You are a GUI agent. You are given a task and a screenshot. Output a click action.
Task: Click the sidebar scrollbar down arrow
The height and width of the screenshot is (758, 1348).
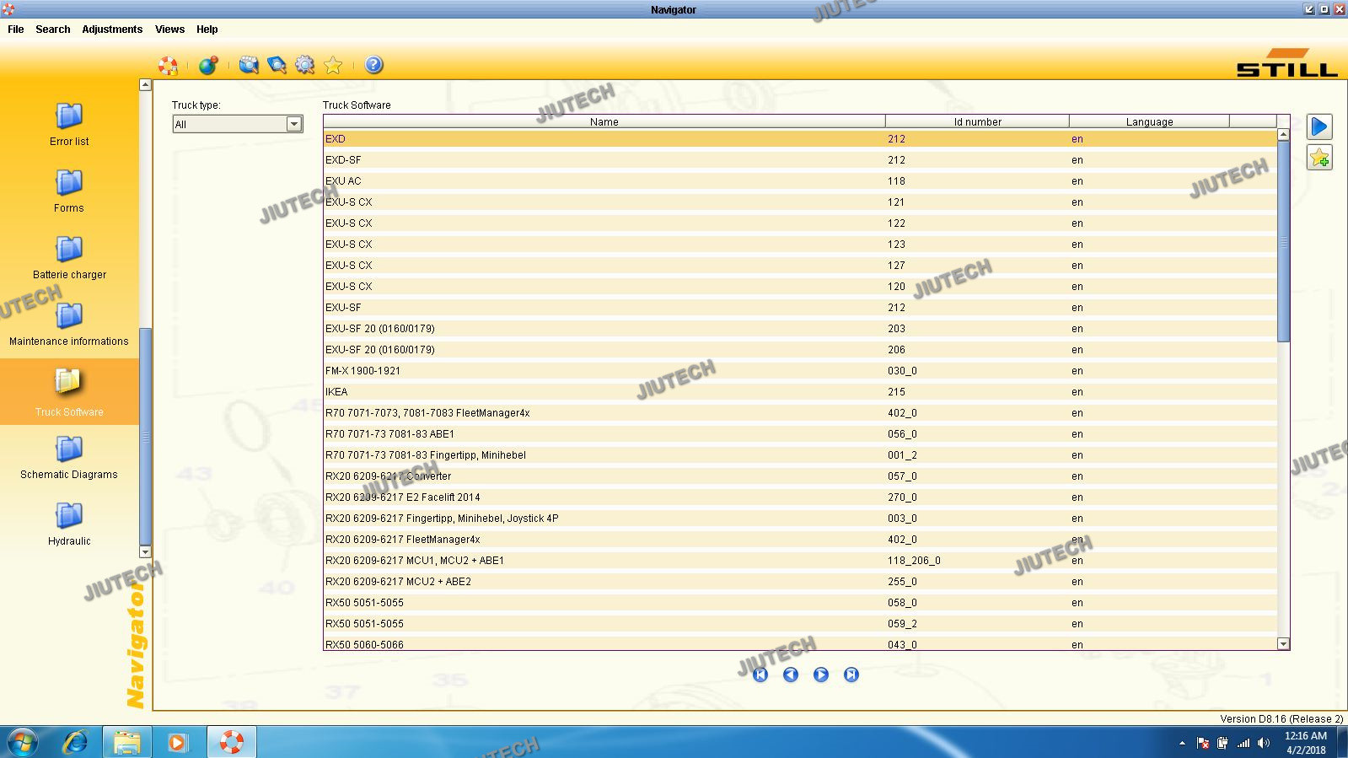[x=145, y=551]
